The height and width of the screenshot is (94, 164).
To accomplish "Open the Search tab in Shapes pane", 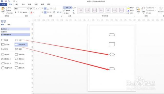I will tap(9, 25).
